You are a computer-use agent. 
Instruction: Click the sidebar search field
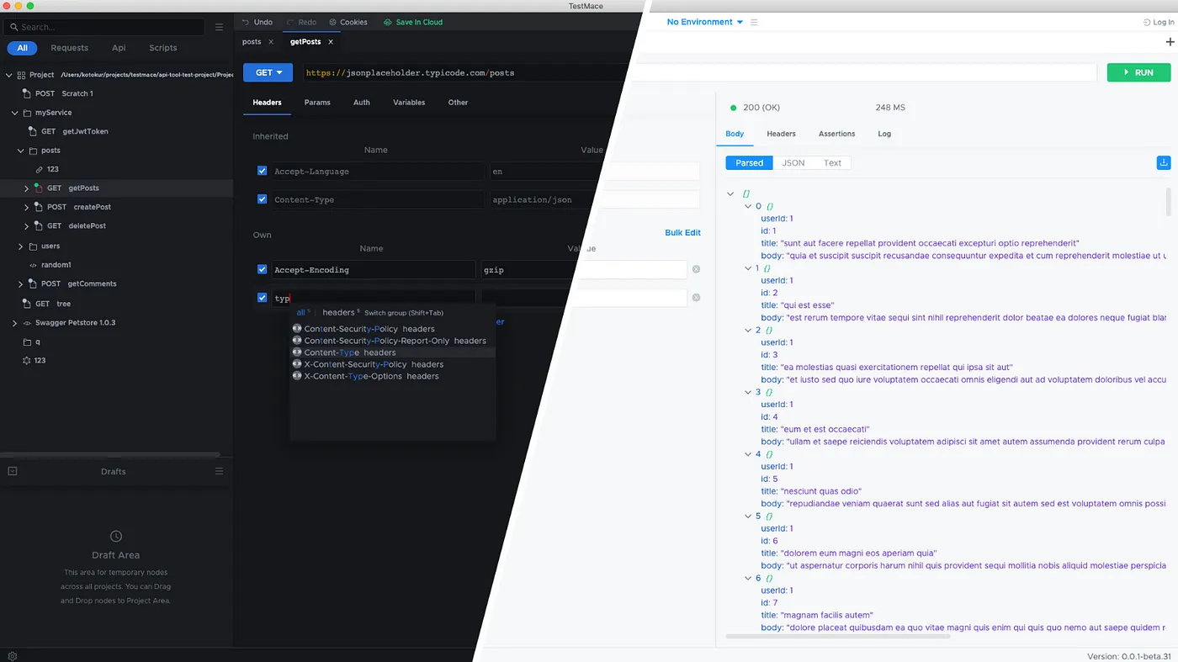[104, 27]
